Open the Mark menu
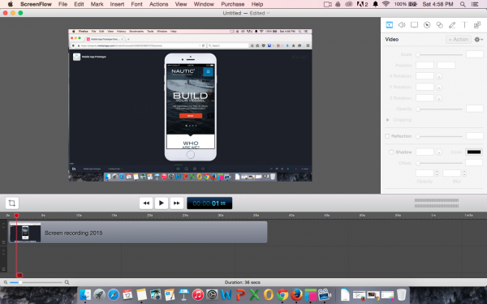The width and height of the screenshot is (487, 304). pyautogui.click(x=97, y=4)
